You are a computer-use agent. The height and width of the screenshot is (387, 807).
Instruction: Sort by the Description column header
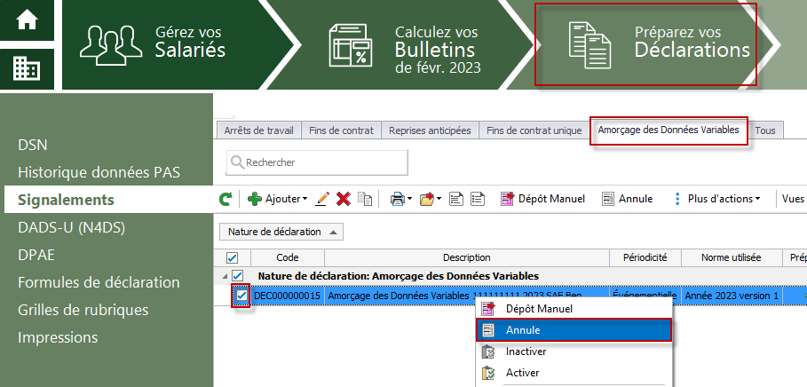(467, 257)
